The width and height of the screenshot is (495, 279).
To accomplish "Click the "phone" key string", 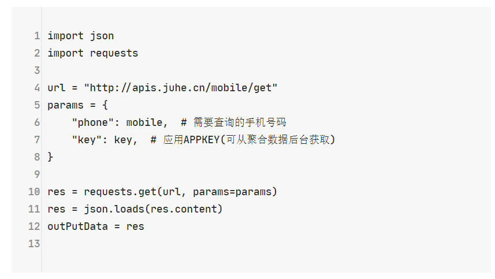I will [x=92, y=122].
